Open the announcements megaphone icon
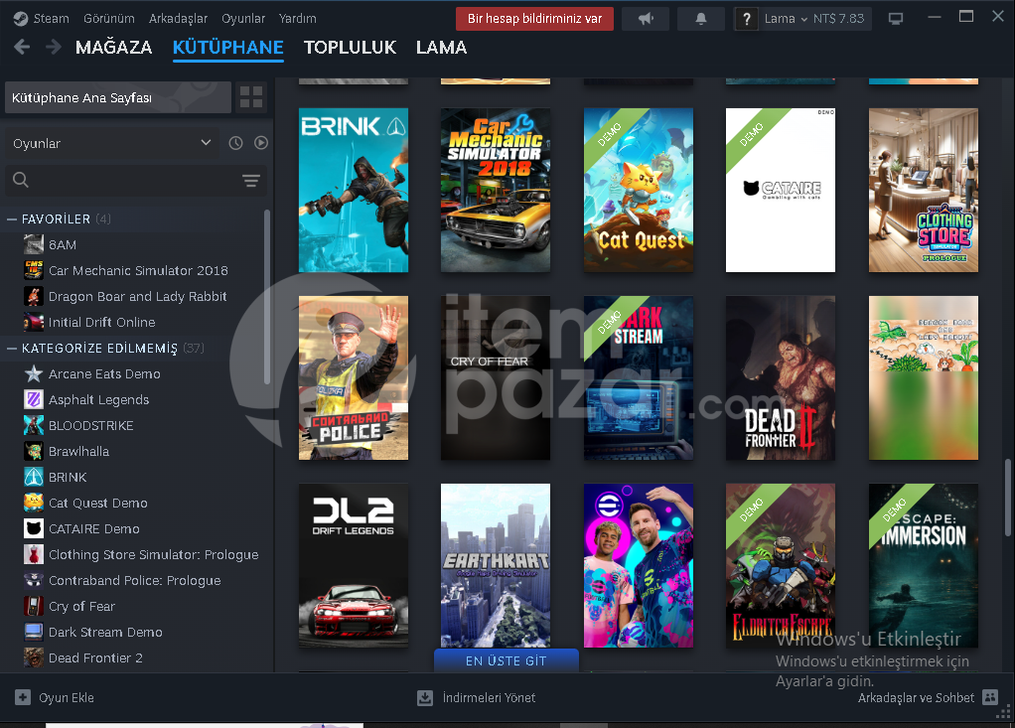 (x=646, y=19)
